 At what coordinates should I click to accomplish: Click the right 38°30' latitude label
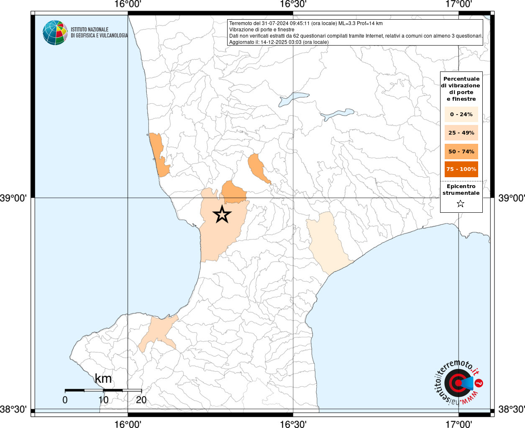coord(511,409)
